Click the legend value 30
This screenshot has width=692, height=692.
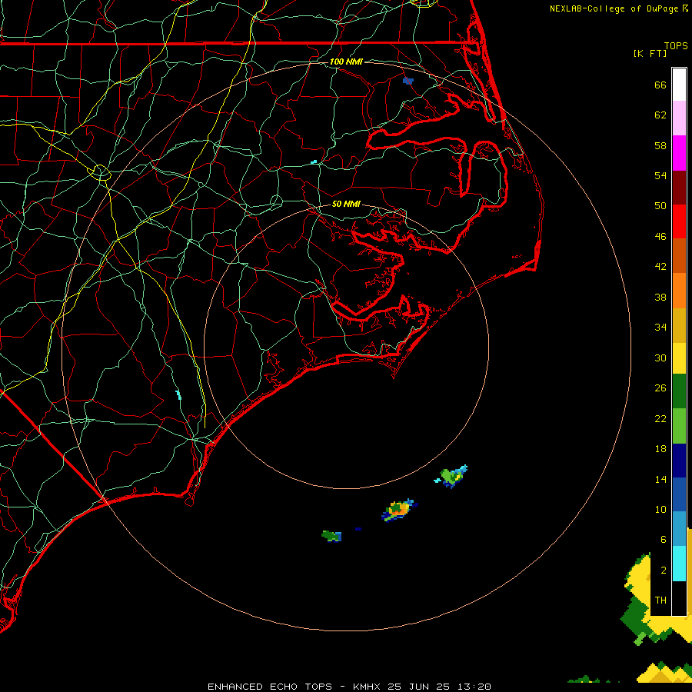[660, 358]
